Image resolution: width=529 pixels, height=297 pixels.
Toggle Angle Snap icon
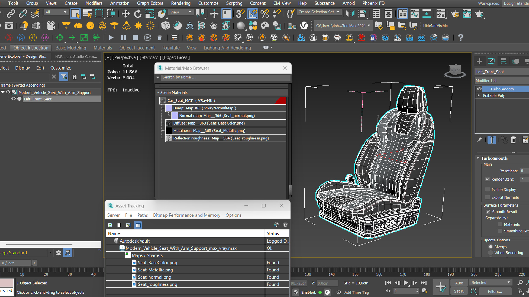[253, 13]
